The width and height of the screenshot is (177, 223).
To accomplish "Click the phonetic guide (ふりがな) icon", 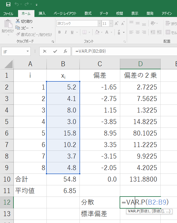I will (119, 32).
